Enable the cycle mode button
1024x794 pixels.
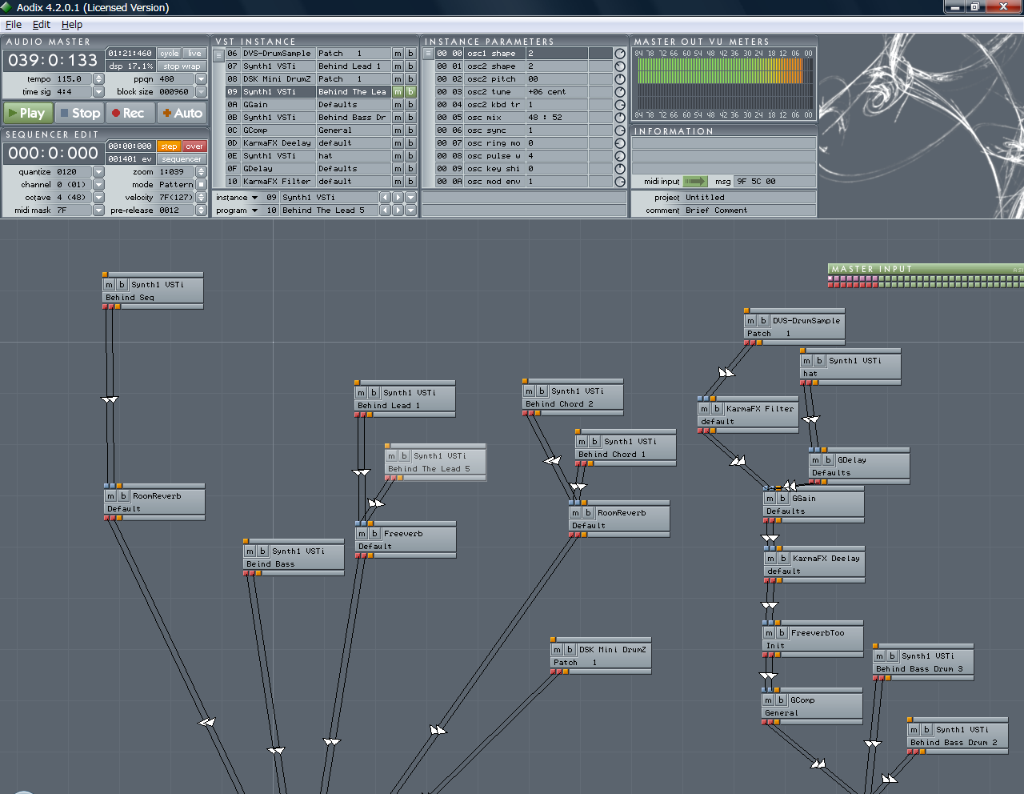click(x=169, y=54)
